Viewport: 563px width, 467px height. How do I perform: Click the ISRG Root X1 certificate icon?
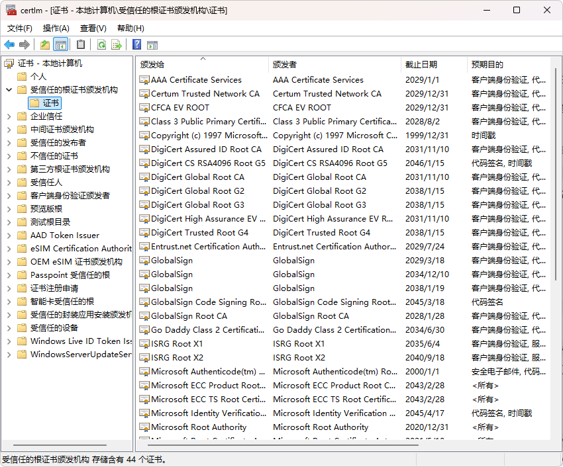144,344
